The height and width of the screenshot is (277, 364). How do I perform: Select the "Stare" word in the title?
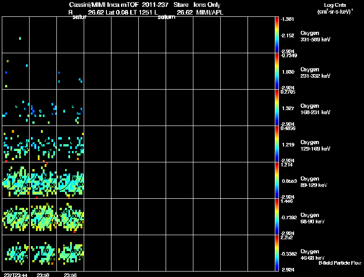181,5
